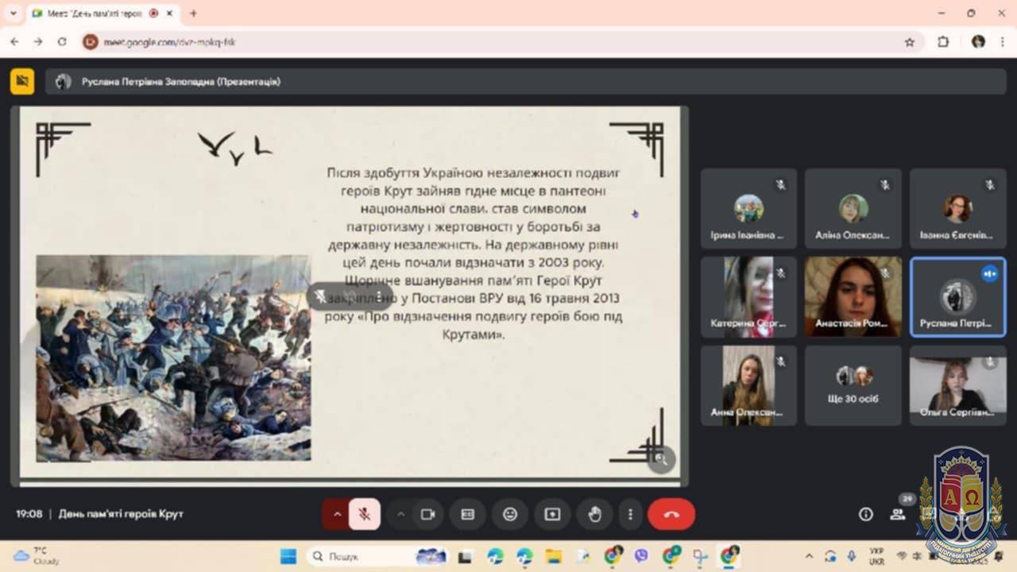The height and width of the screenshot is (572, 1017).
Task: Open the browser extensions puzzle icon
Action: pyautogui.click(x=943, y=41)
